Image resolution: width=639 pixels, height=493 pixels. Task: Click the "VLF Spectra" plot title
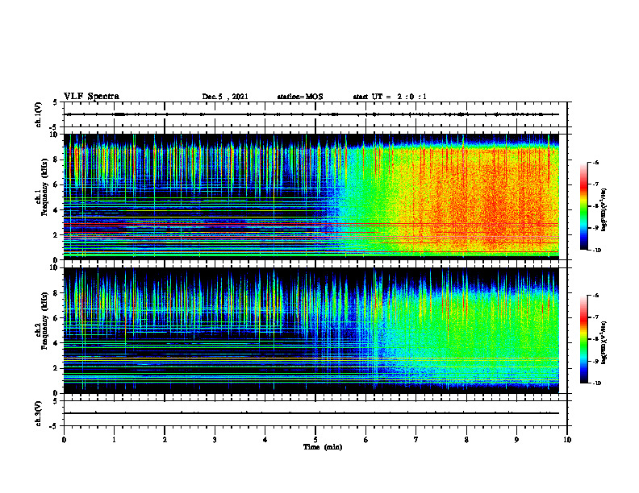(x=92, y=97)
